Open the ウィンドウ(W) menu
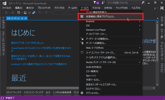This screenshot has height=100, width=165. click(122, 8)
